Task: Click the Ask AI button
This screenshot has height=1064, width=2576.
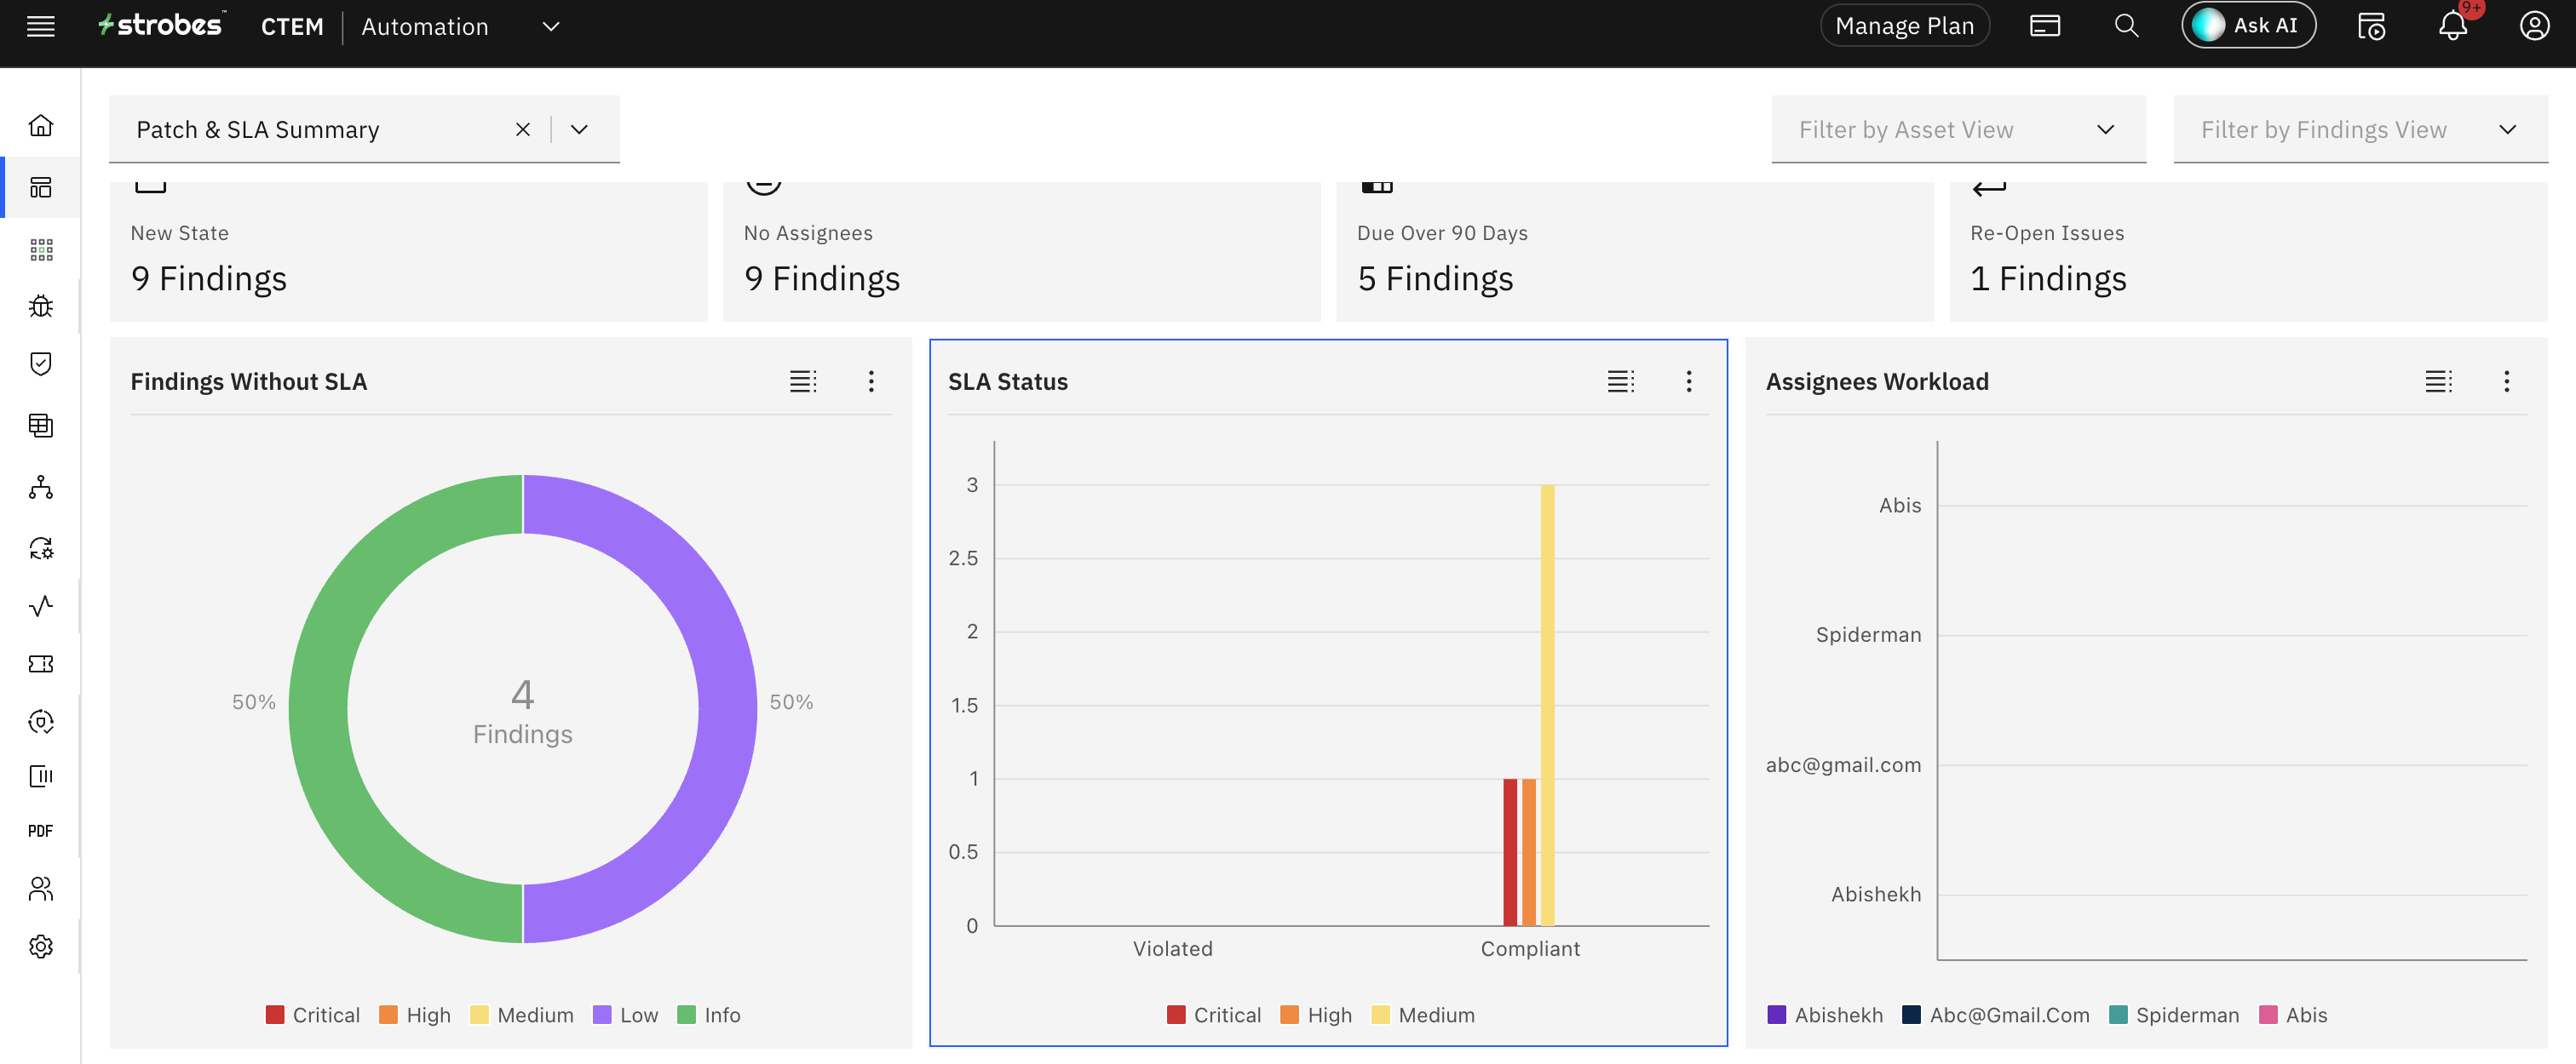Action: (x=2247, y=26)
